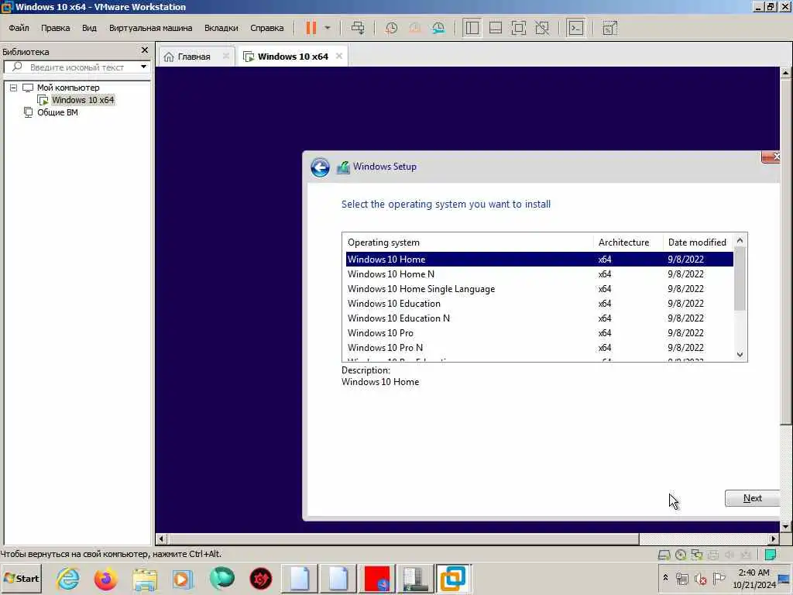Click the library search text field
Screen dimensions: 793x595
(x=75, y=67)
